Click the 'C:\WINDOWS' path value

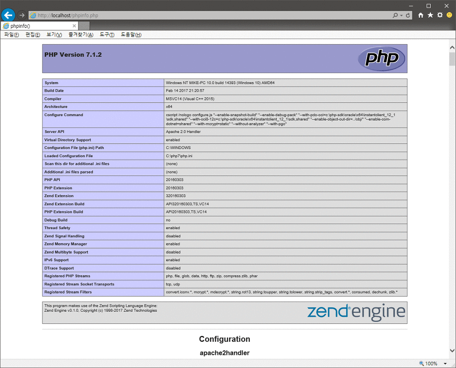178,148
